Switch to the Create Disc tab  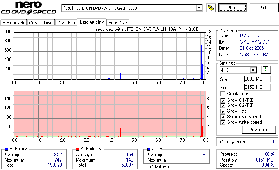[41, 23]
